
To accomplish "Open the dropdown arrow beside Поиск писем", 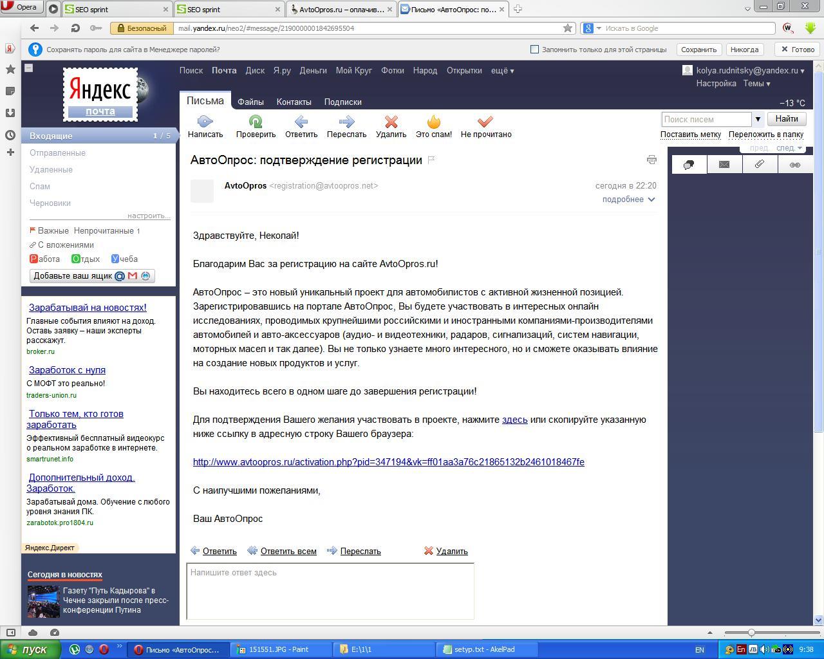I will 758,119.
